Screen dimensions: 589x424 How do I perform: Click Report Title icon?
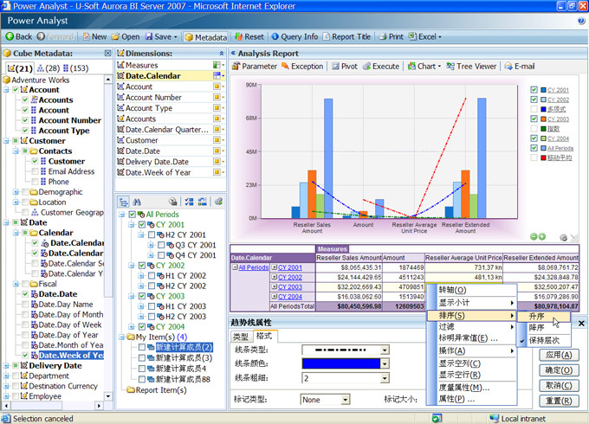(x=326, y=36)
